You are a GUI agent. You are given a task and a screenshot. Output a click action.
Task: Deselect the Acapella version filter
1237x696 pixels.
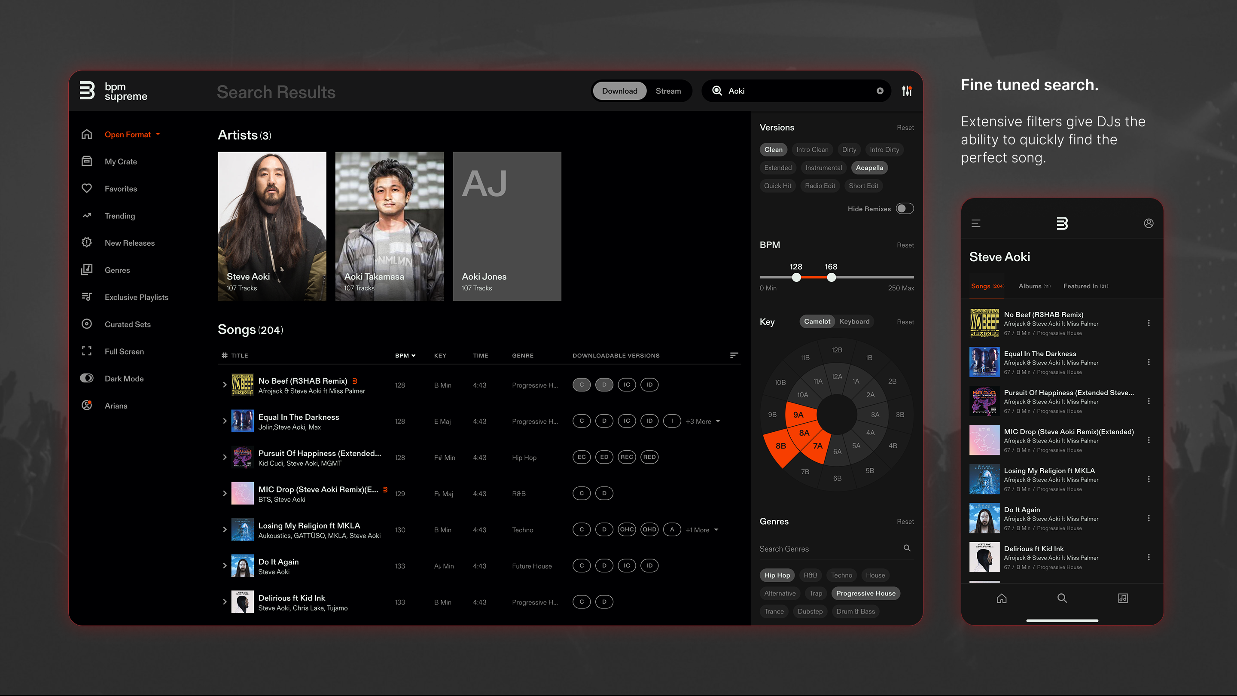point(869,168)
